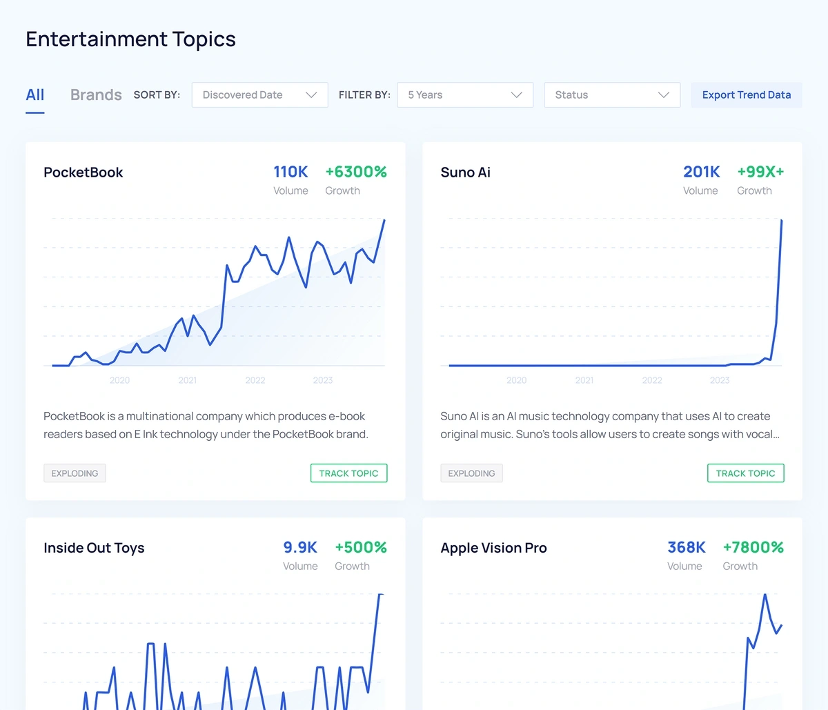The width and height of the screenshot is (828, 710).
Task: Open the 5 Years filter dropdown
Action: click(465, 95)
